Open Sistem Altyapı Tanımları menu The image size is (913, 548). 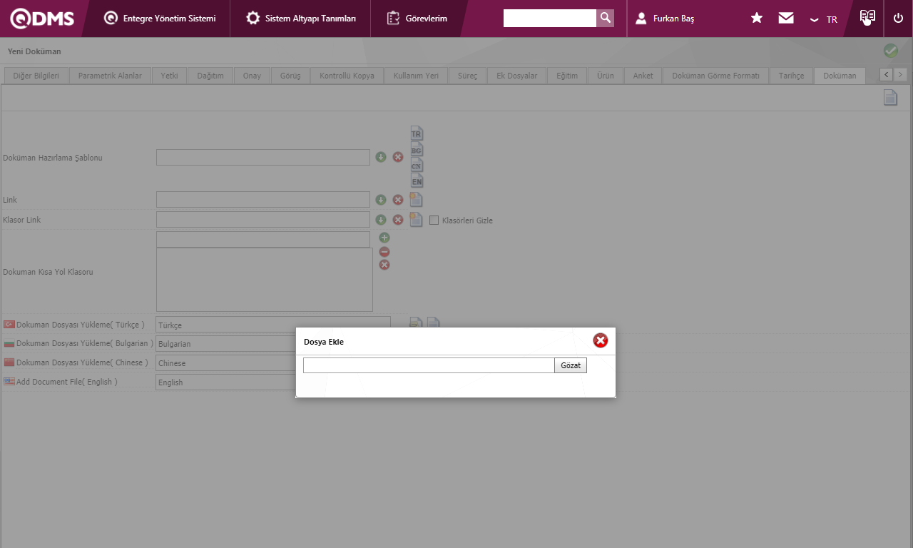(300, 19)
